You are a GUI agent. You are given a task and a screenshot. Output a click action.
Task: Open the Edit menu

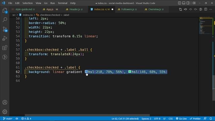pyautogui.click(x=17, y=3)
